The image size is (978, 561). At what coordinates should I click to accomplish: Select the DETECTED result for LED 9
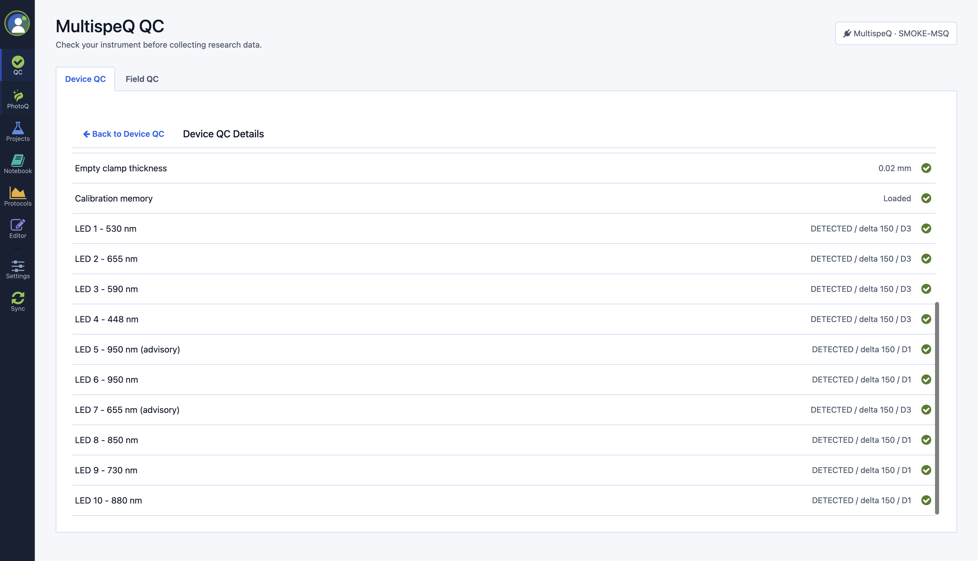(x=862, y=470)
